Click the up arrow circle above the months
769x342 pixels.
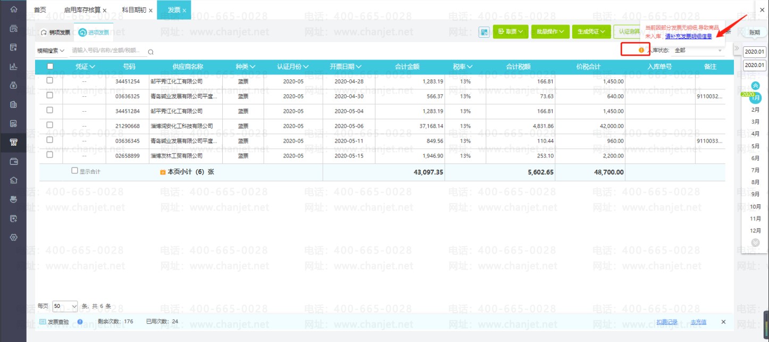click(x=756, y=86)
